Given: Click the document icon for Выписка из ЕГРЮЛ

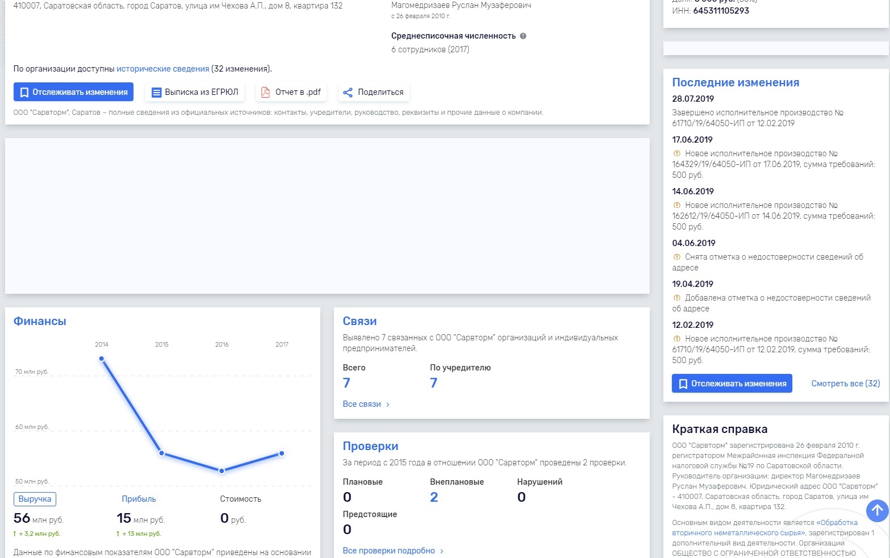Looking at the screenshot, I should [x=157, y=92].
